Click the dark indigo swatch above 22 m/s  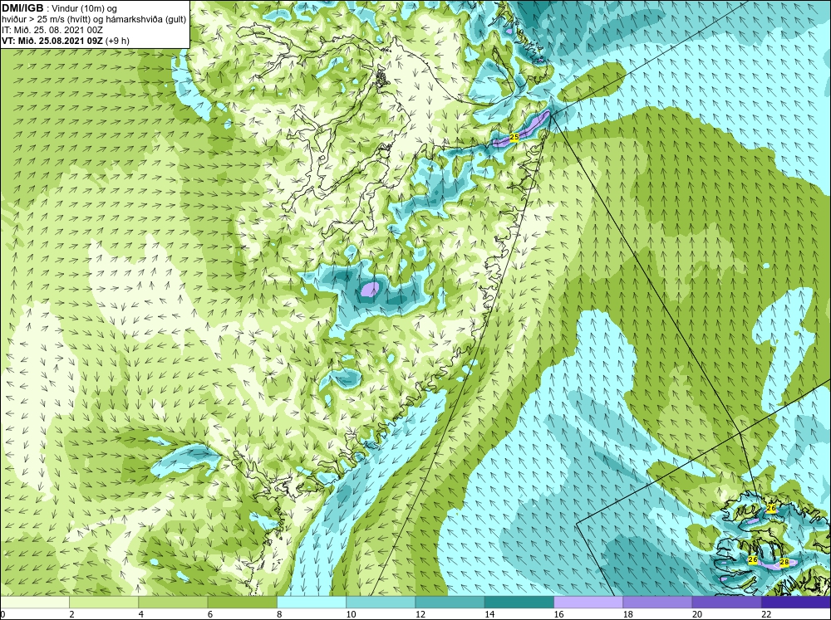point(796,603)
